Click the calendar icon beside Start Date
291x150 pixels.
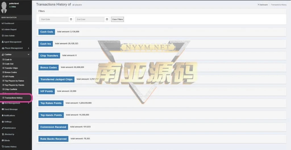(x=71, y=19)
